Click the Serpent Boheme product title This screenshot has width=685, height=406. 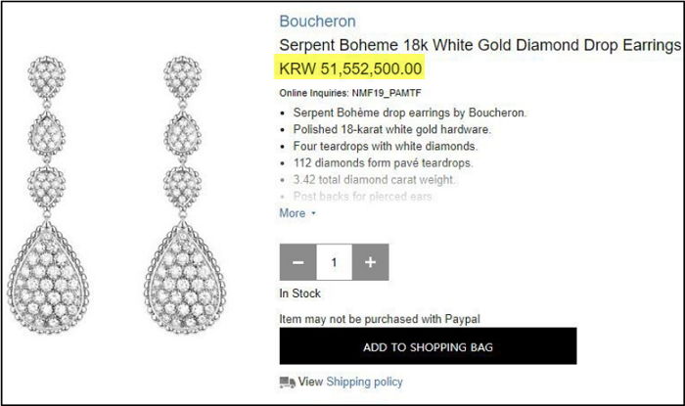click(x=479, y=46)
